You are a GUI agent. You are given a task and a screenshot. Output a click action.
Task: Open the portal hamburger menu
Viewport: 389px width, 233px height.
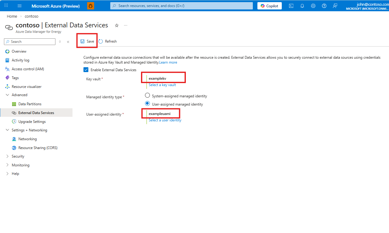click(x=20, y=6)
